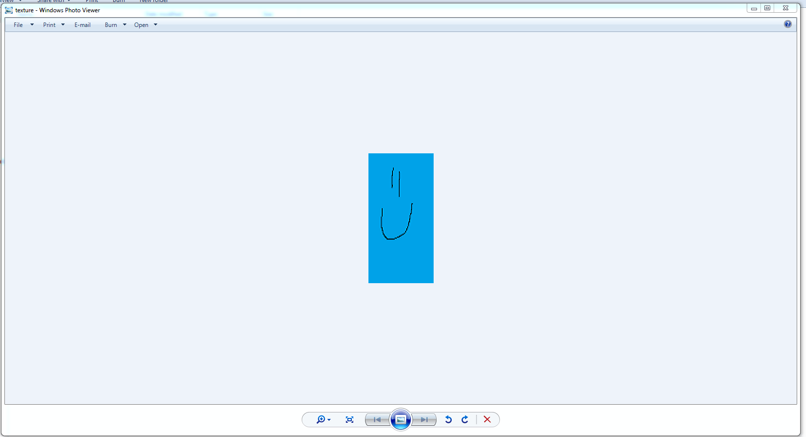Click the Photo Viewer title bar icon
This screenshot has height=437, width=806.
coord(9,10)
